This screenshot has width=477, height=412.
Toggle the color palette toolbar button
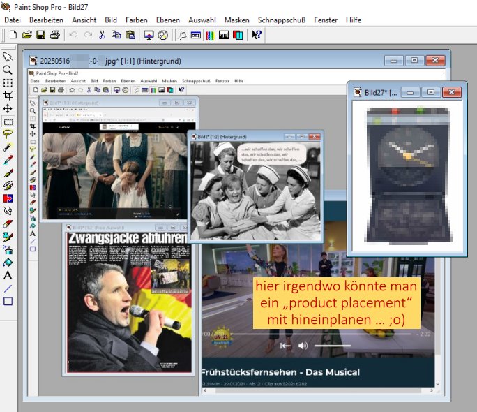coord(210,34)
